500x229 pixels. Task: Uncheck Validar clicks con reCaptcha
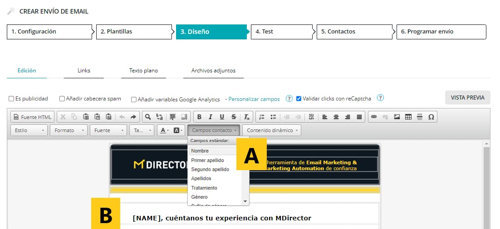[299, 99]
